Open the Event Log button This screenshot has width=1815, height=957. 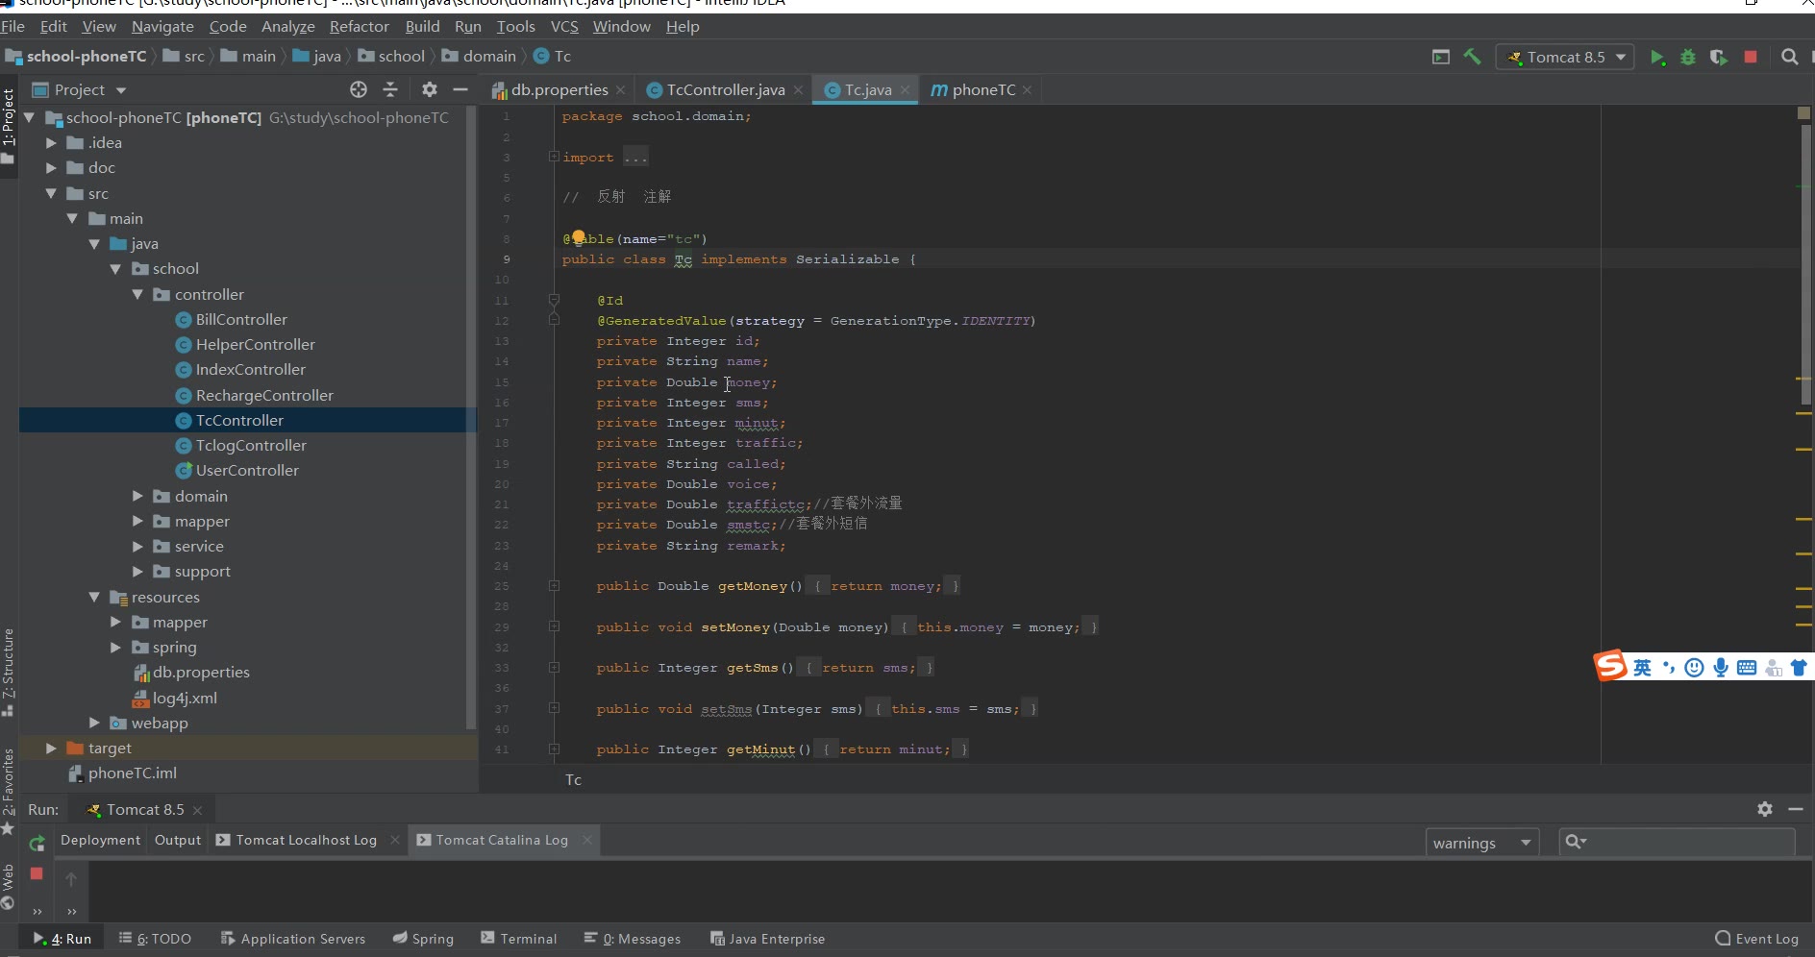tap(1757, 939)
